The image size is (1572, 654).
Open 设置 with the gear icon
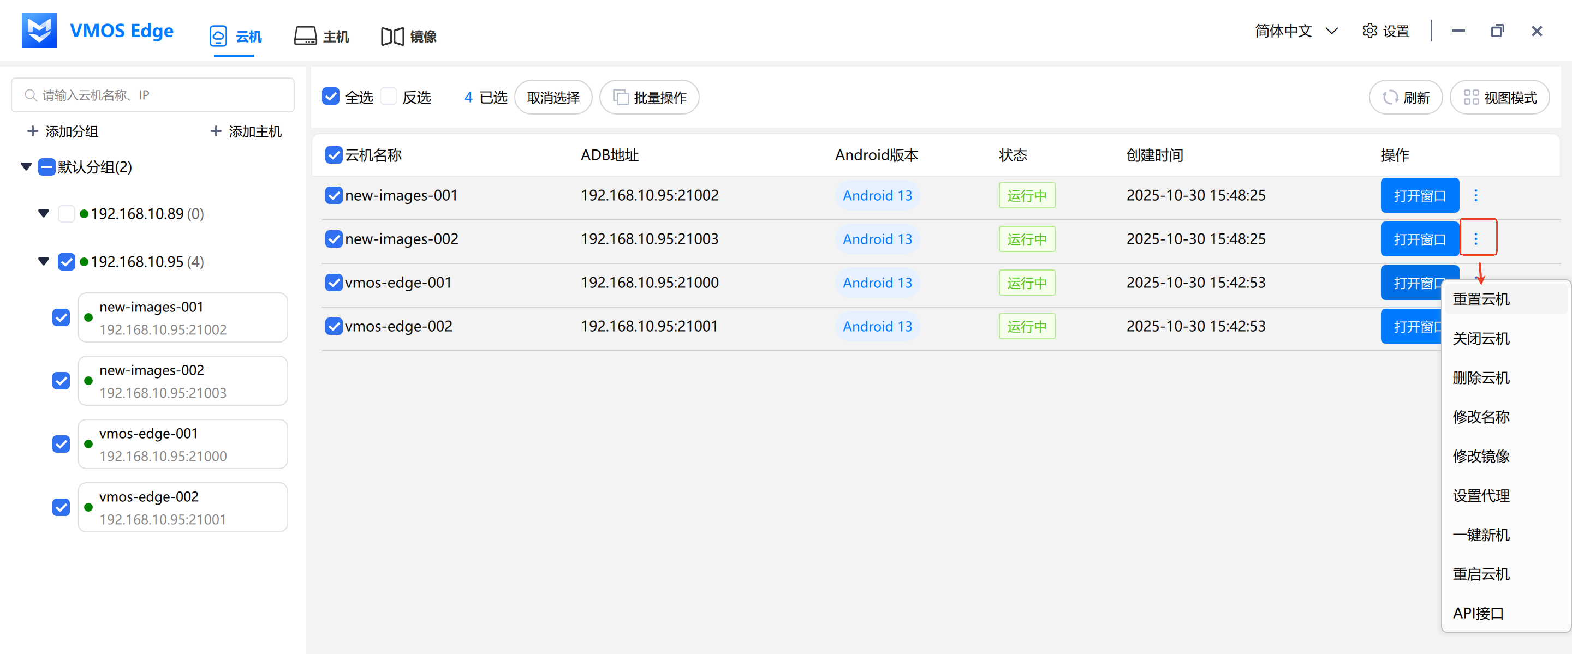[1385, 31]
